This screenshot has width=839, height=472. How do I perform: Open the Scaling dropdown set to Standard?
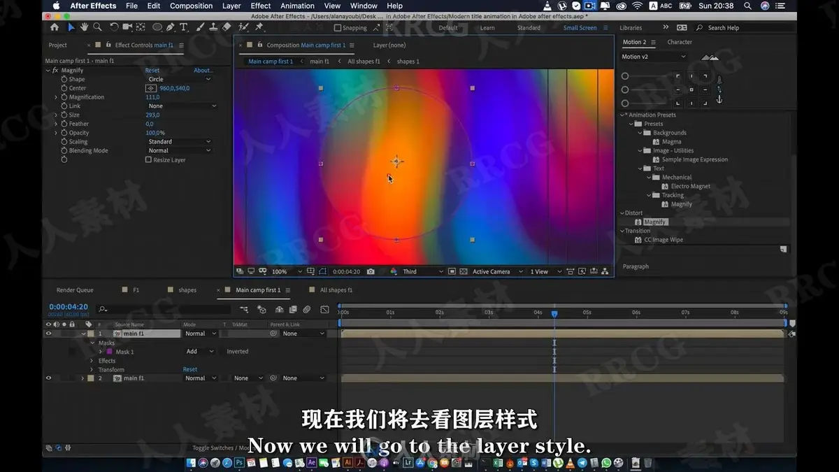(x=178, y=141)
